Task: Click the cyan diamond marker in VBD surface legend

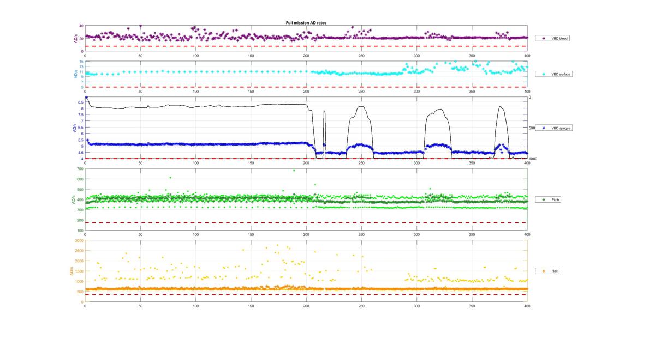Action: 544,74
